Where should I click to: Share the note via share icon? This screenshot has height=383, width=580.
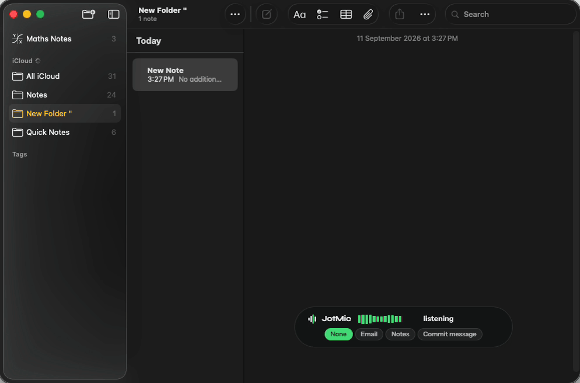tap(400, 15)
